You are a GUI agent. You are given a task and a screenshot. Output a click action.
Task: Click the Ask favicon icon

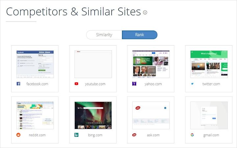click(134, 135)
